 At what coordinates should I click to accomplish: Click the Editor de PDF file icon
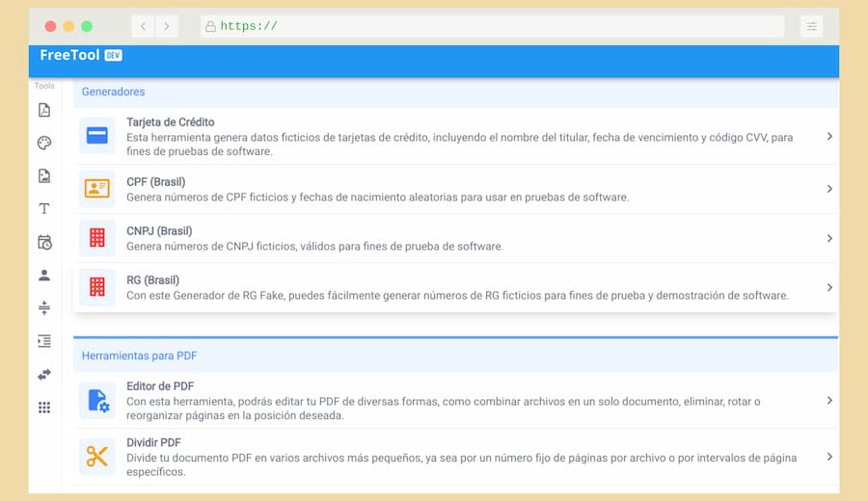pos(97,400)
